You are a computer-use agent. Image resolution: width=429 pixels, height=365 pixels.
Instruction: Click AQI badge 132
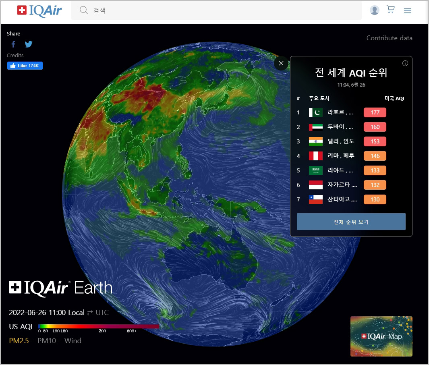click(375, 185)
